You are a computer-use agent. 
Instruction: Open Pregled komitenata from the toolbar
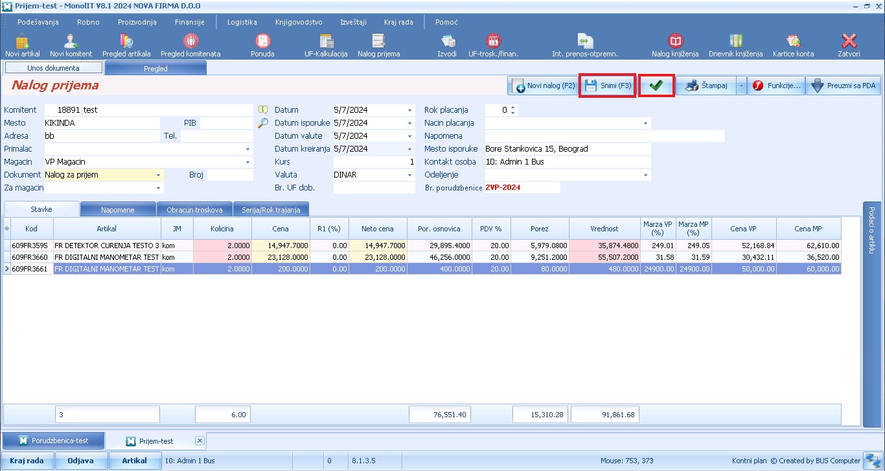tap(190, 45)
